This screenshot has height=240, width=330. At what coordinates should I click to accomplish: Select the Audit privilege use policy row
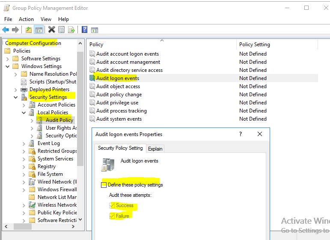[203, 103]
